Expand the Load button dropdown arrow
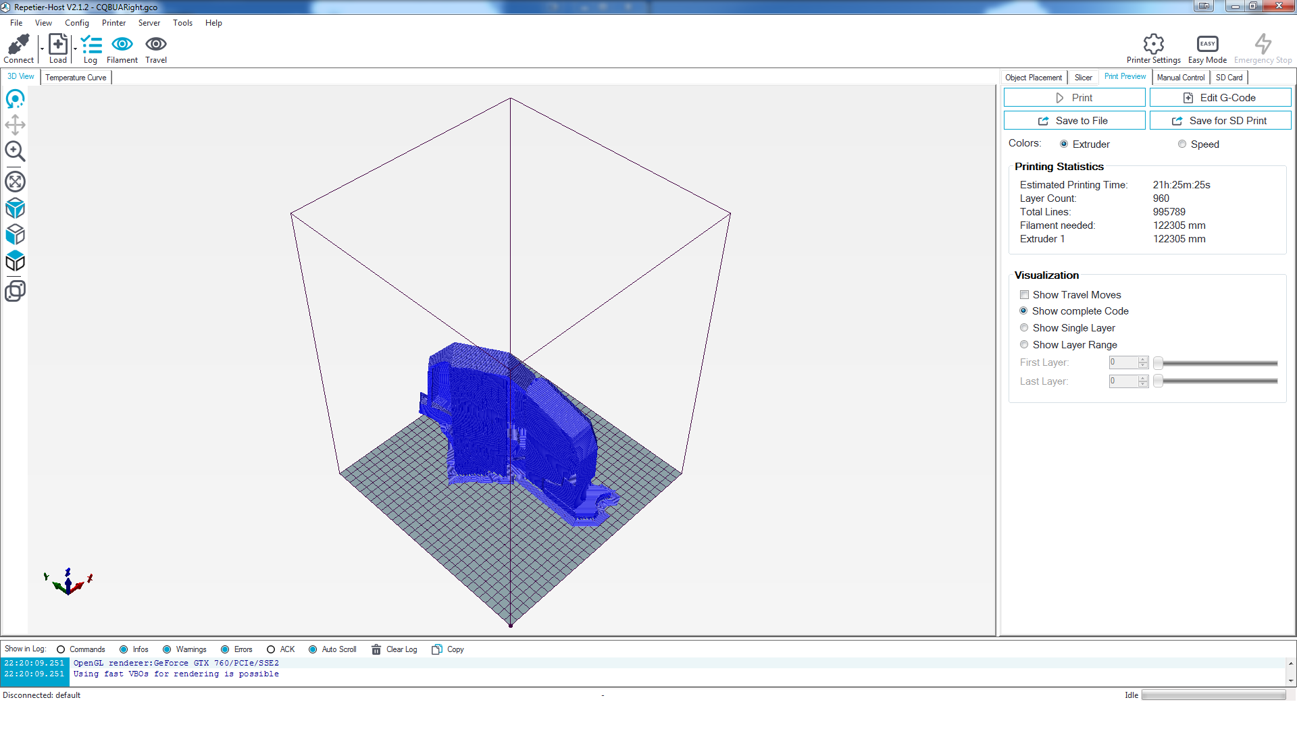The image size is (1297, 729). click(x=75, y=49)
